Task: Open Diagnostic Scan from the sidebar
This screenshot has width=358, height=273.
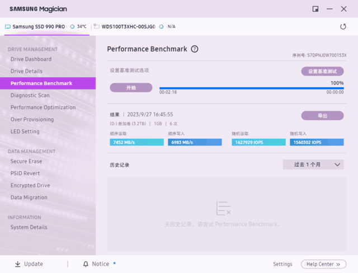Action: point(30,96)
